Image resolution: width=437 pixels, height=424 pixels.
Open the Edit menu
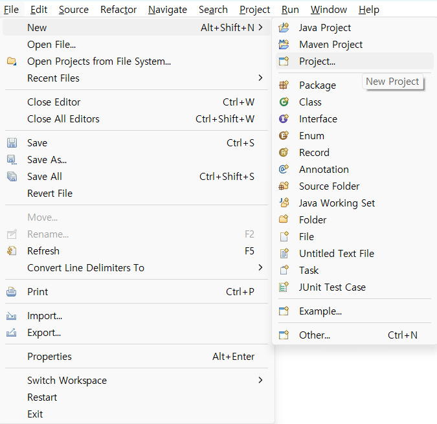(39, 10)
